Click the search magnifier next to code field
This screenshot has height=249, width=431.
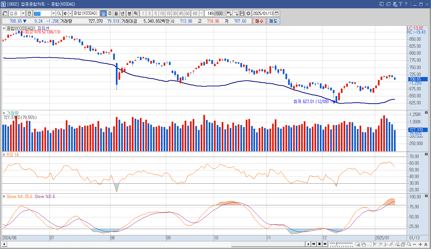pyautogui.click(x=59, y=13)
